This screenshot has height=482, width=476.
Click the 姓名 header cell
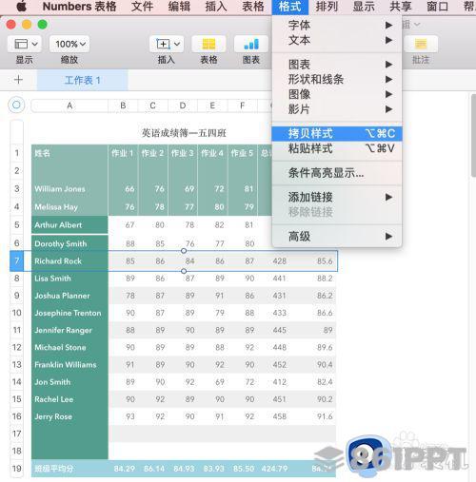click(69, 153)
